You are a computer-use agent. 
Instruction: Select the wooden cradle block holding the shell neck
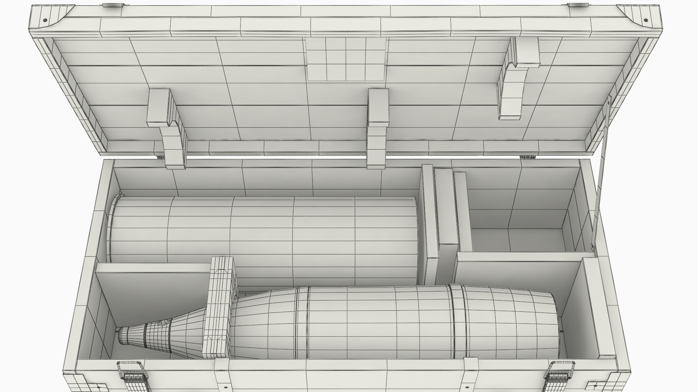coord(220,308)
